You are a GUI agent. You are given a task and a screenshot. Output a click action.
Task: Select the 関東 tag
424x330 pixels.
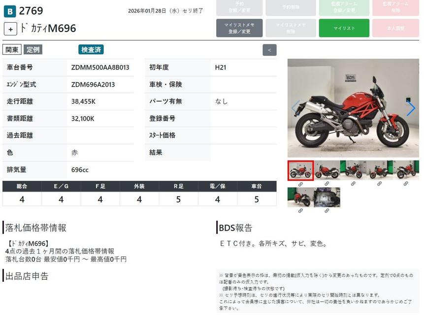coord(12,50)
